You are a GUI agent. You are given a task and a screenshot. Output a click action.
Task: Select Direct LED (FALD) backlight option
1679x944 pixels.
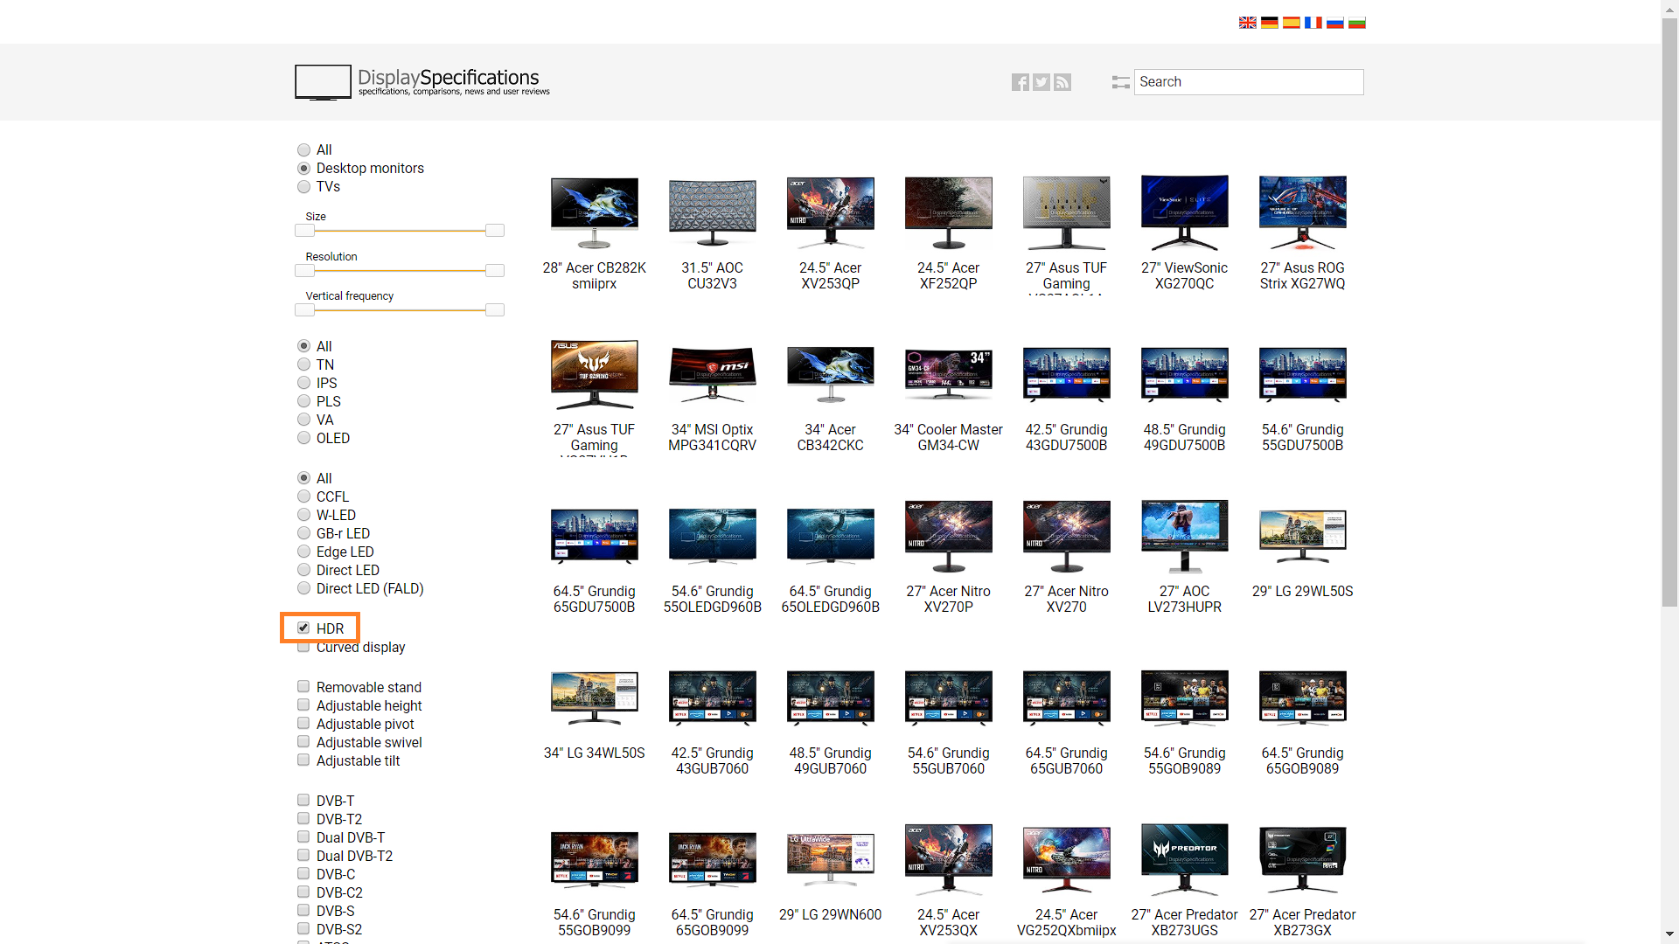[303, 589]
